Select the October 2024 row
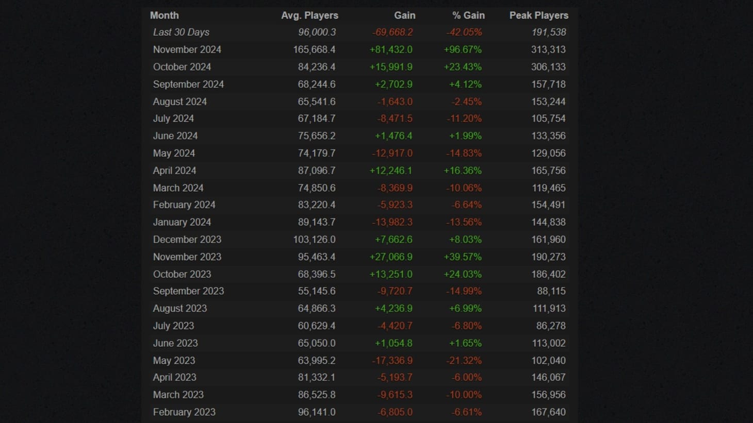The image size is (753, 423). pos(182,66)
